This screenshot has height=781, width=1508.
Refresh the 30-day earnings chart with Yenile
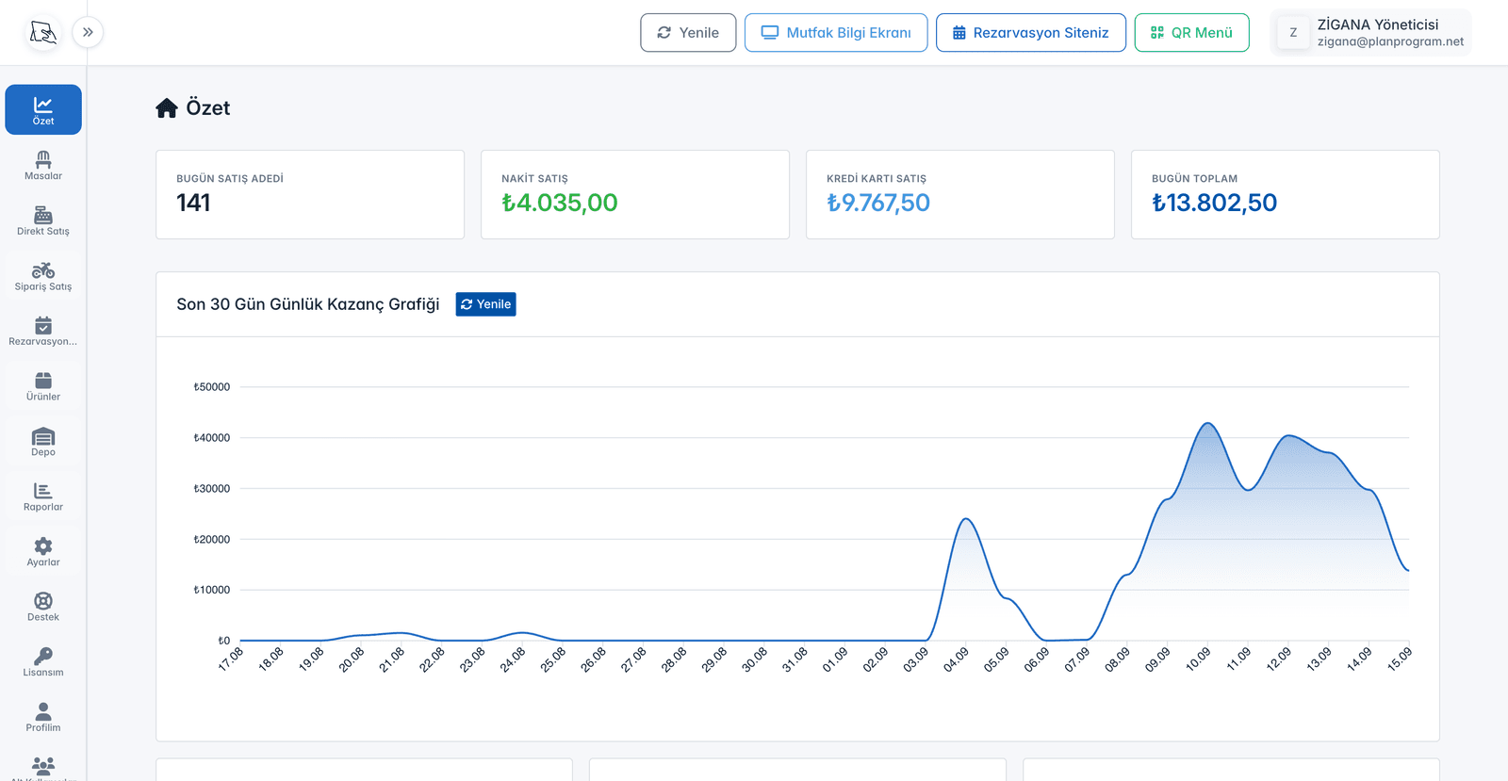coord(486,304)
